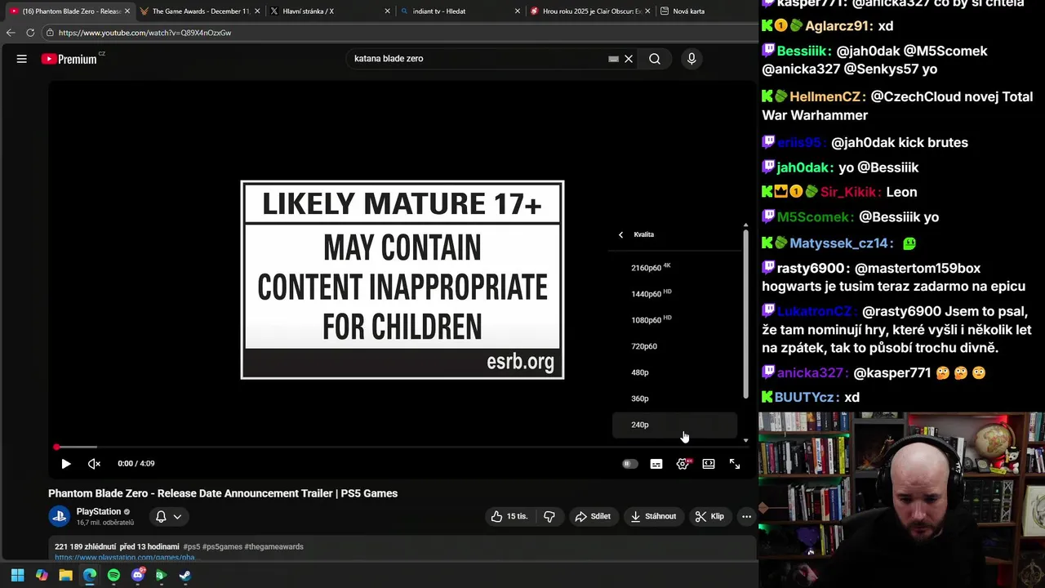Choose 240p quality
This screenshot has width=1045, height=588.
[674, 425]
